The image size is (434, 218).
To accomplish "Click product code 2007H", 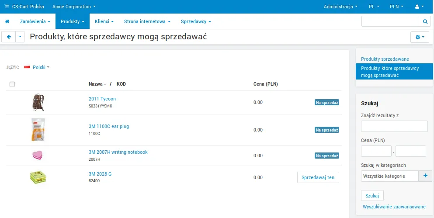I will click(94, 159).
